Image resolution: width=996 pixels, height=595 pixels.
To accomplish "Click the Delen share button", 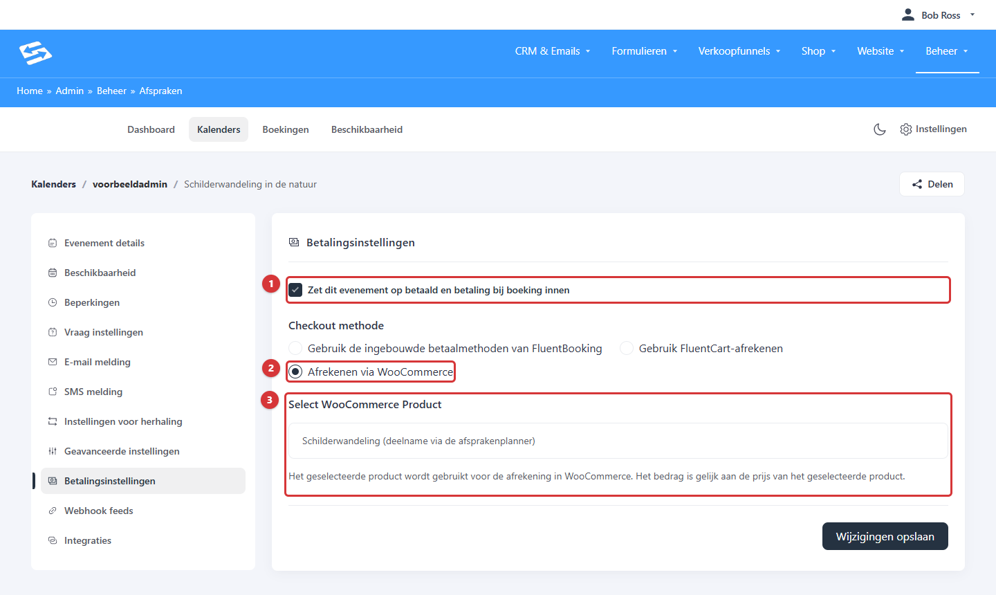I will click(932, 184).
